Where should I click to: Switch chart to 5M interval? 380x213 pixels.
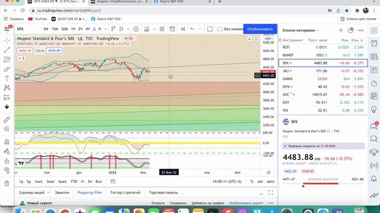tap(46, 29)
